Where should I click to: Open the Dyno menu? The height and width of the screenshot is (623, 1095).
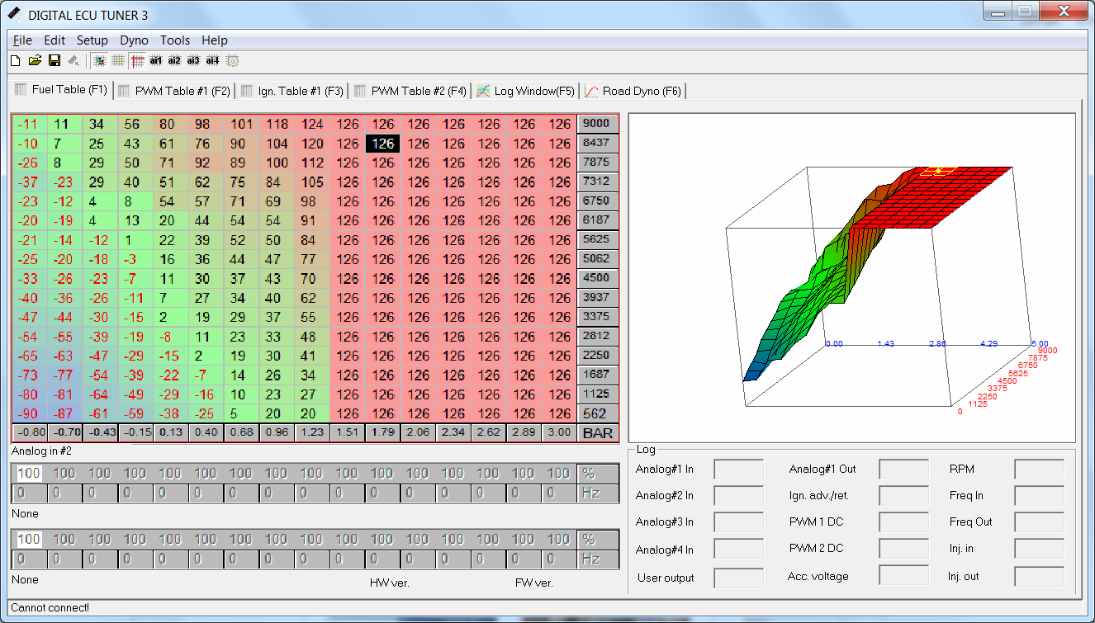tap(134, 40)
